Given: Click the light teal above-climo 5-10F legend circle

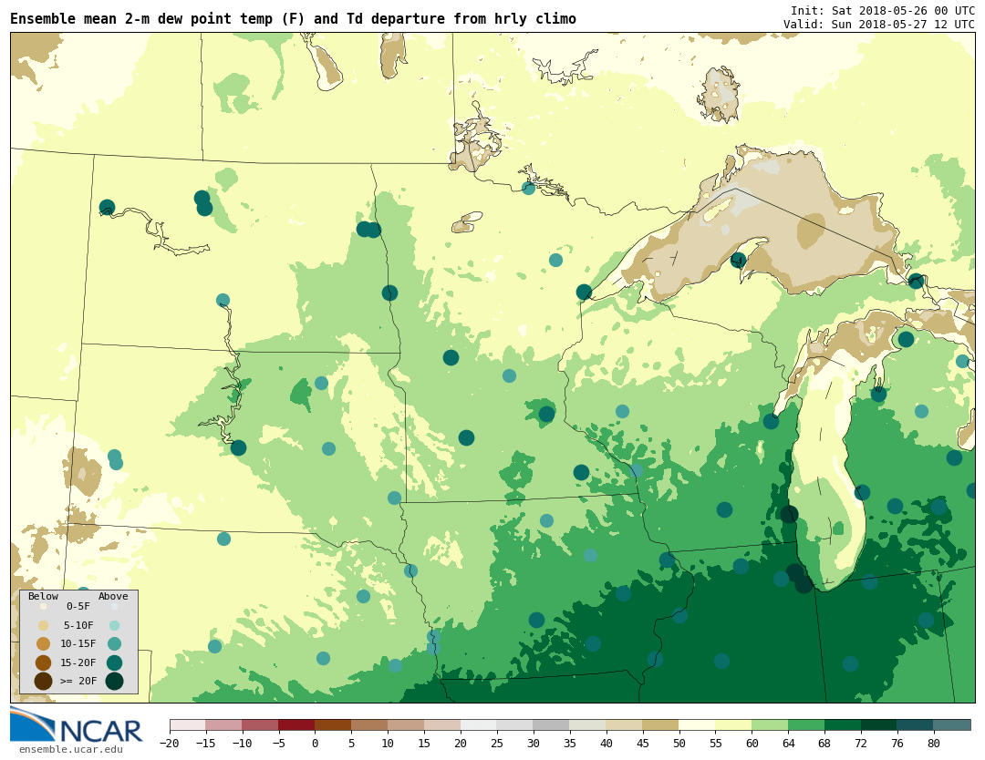Looking at the screenshot, I should tap(114, 625).
